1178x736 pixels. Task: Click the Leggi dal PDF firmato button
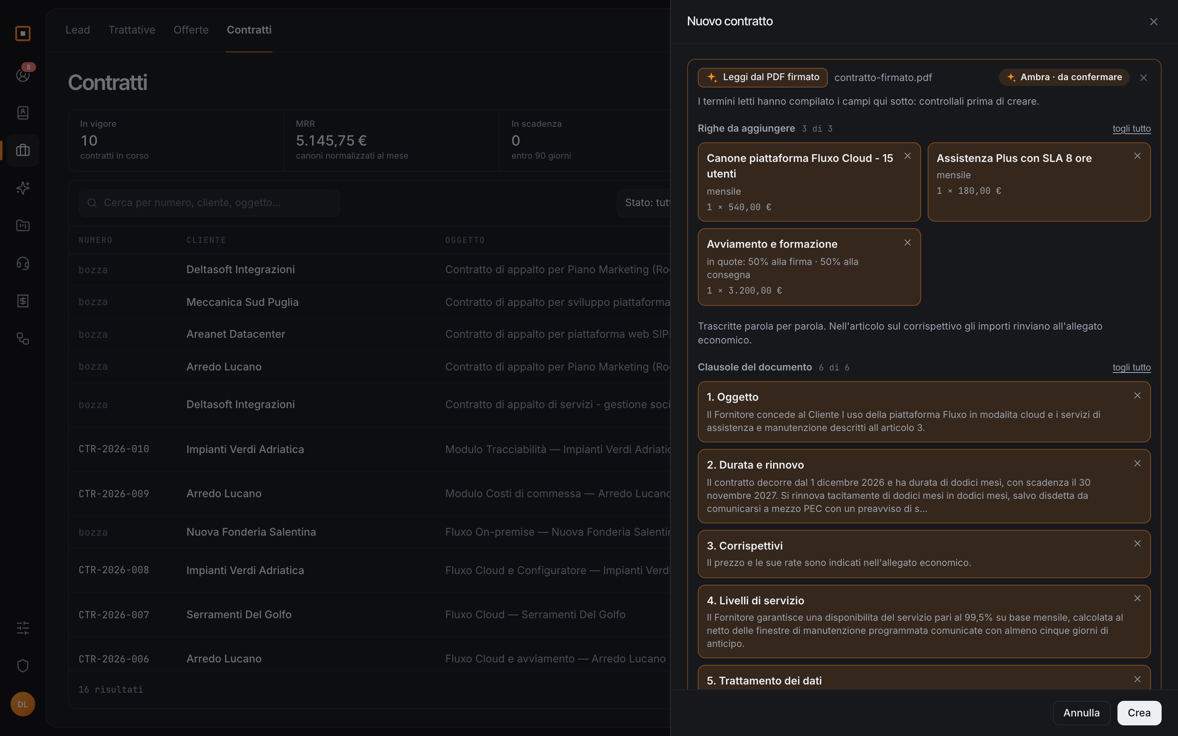762,77
